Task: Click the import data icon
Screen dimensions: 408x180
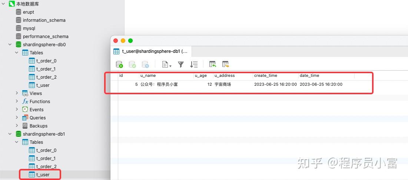Action: (x=213, y=64)
